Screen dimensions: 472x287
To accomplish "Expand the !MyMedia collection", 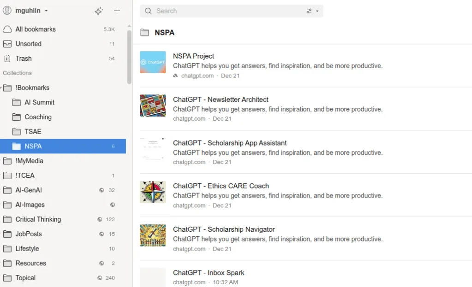I will click(x=1, y=161).
